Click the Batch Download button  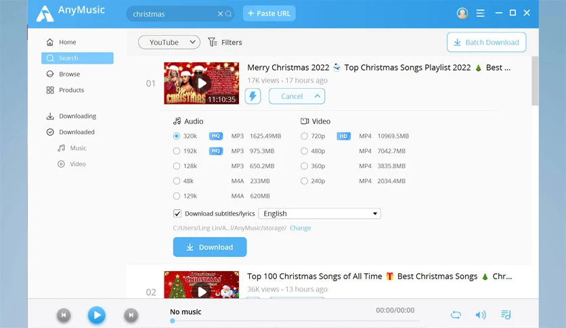pos(486,42)
